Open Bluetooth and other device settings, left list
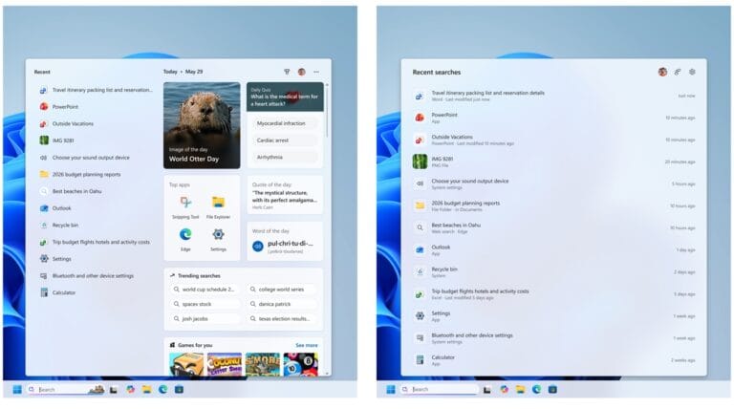The height and width of the screenshot is (409, 734). coord(96,275)
